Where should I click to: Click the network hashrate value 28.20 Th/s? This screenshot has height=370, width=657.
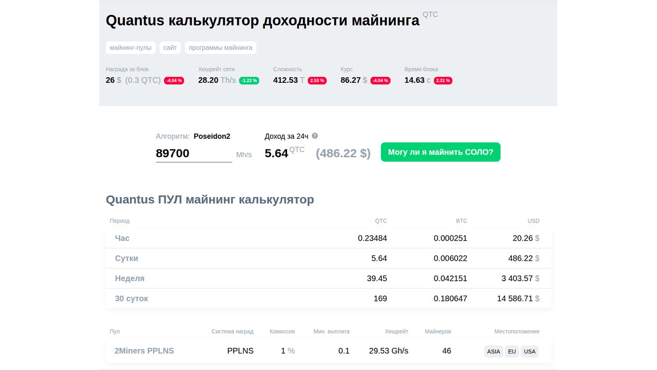click(x=217, y=80)
